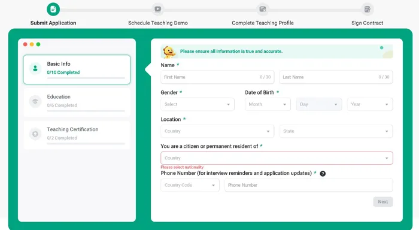Click the red window dot in the sidebar

click(25, 44)
